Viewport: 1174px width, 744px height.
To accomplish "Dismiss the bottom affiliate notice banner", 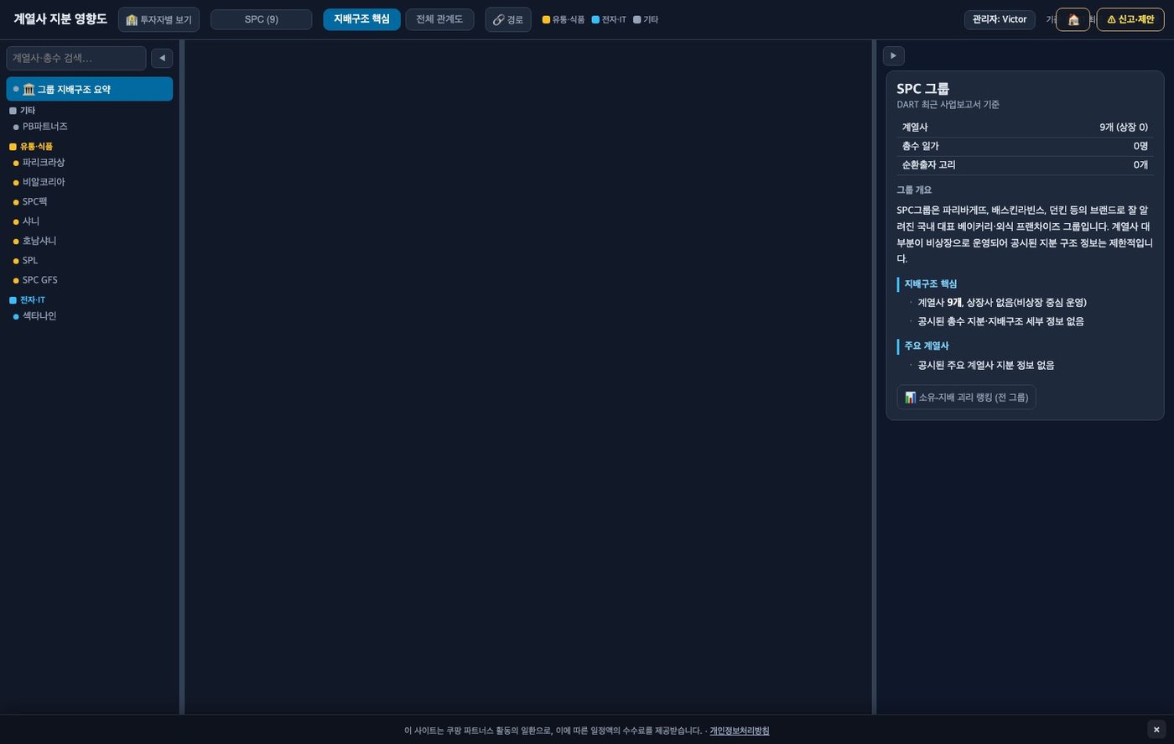I will 1156,730.
